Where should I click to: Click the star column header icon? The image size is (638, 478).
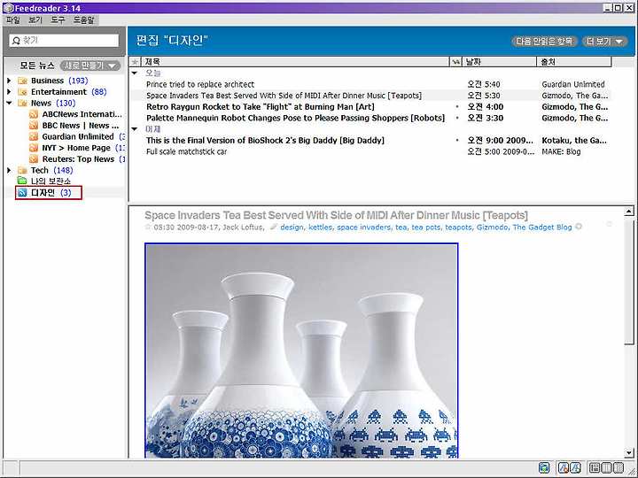click(135, 62)
